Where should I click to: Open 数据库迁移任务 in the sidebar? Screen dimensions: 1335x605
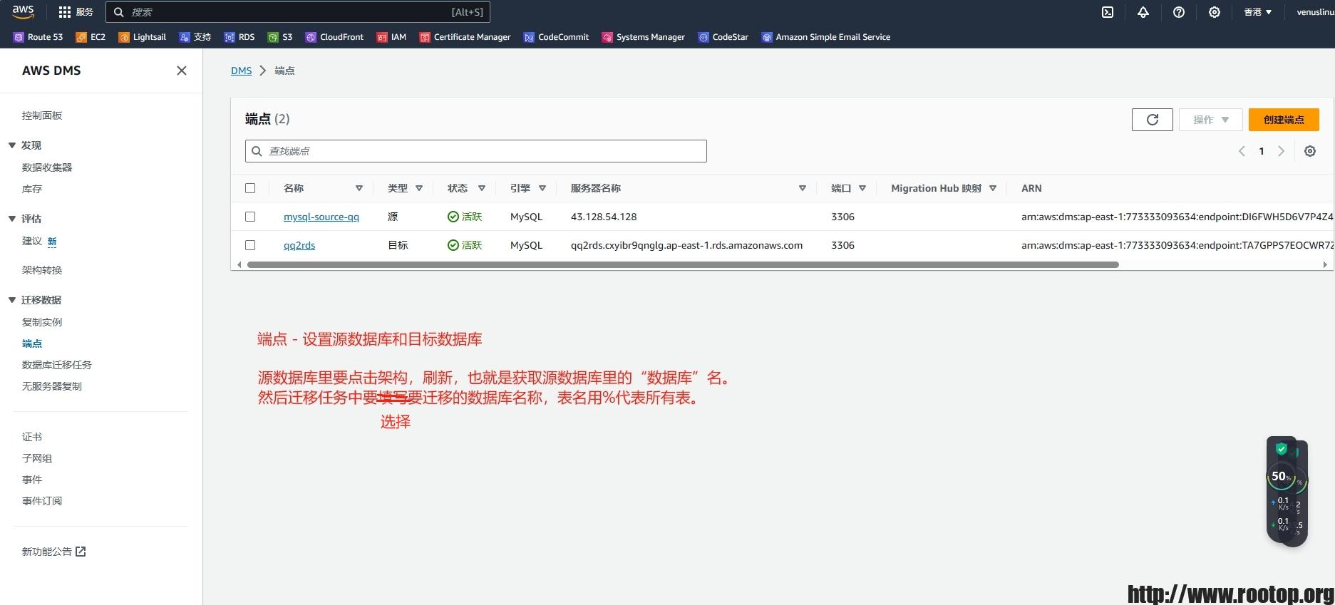[57, 365]
